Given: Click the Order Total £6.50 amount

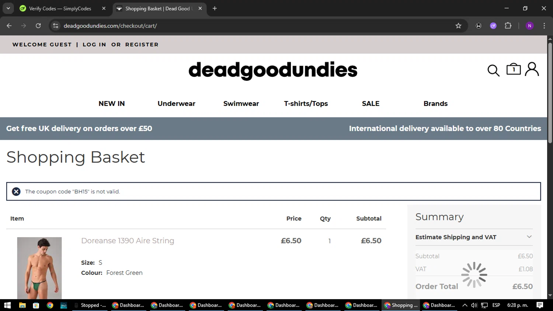Looking at the screenshot, I should [523, 286].
